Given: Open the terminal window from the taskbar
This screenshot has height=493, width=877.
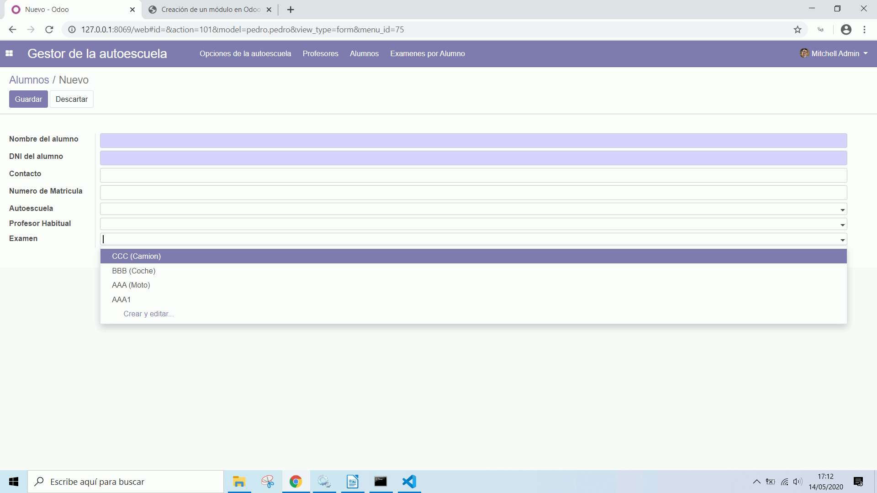Looking at the screenshot, I should (380, 482).
